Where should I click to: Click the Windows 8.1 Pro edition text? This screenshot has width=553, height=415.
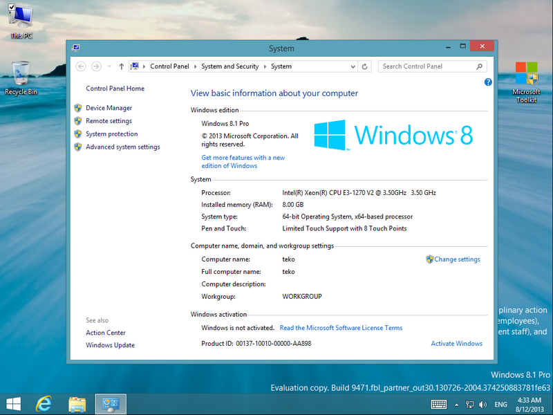pyautogui.click(x=225, y=124)
